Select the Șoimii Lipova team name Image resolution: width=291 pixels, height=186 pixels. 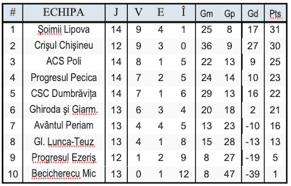pos(64,29)
